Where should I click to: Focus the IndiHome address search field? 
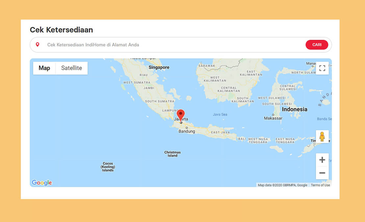click(181, 45)
